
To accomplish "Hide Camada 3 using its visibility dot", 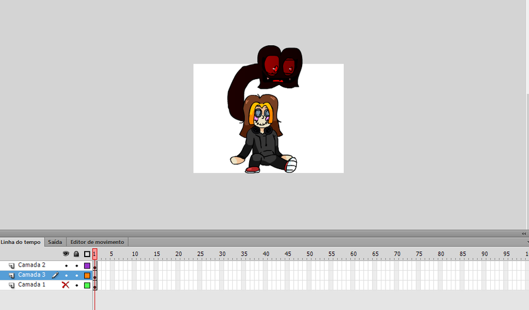I will (x=66, y=275).
